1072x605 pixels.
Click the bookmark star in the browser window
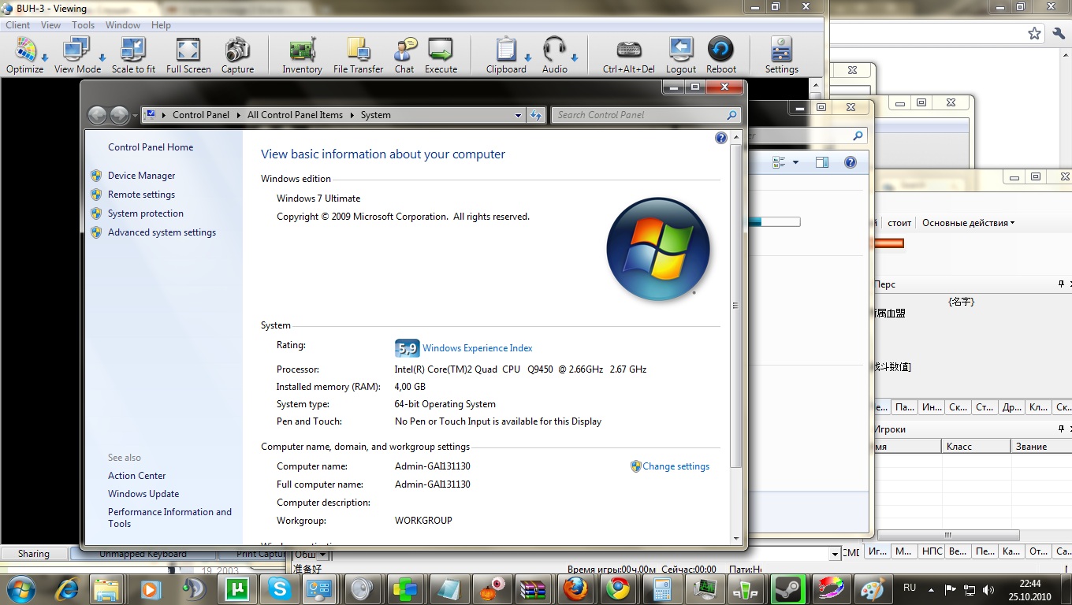pyautogui.click(x=1034, y=33)
